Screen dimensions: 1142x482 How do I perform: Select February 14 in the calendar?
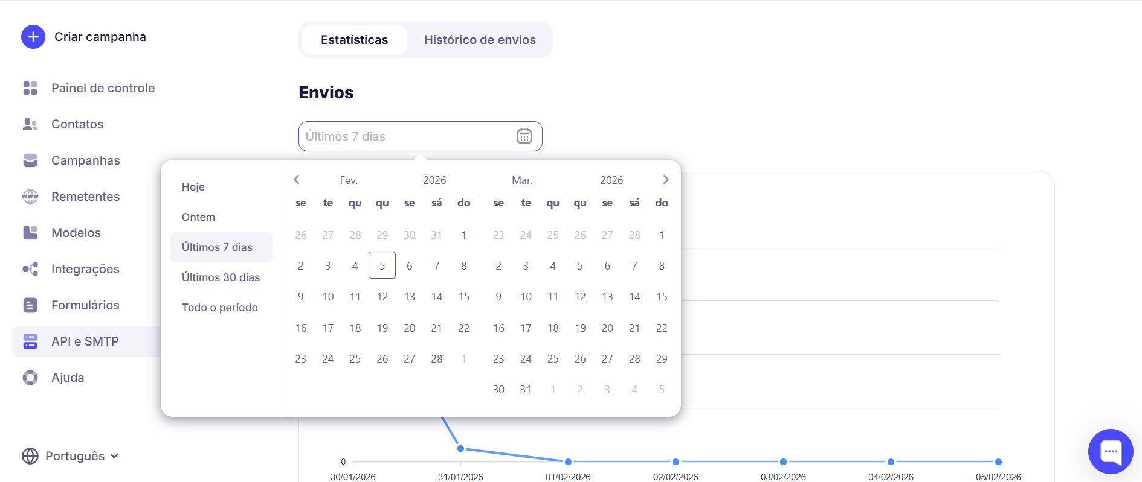click(436, 297)
